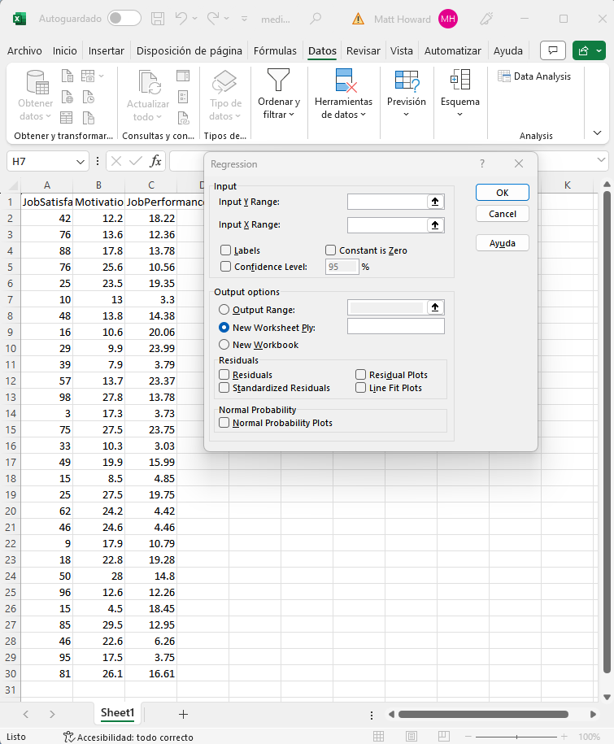Enable the Labels checkbox
Screen dimensions: 614x744
pyautogui.click(x=226, y=250)
